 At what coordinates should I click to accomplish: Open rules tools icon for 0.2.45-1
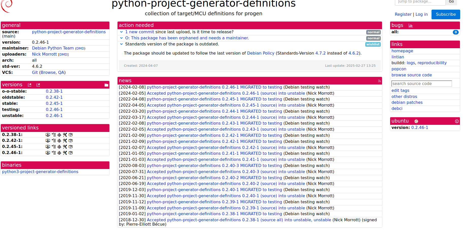tap(65, 147)
